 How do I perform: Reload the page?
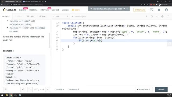point(8,5)
